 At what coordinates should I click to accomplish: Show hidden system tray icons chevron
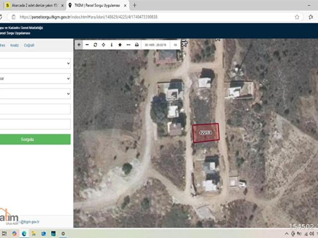tap(287, 234)
